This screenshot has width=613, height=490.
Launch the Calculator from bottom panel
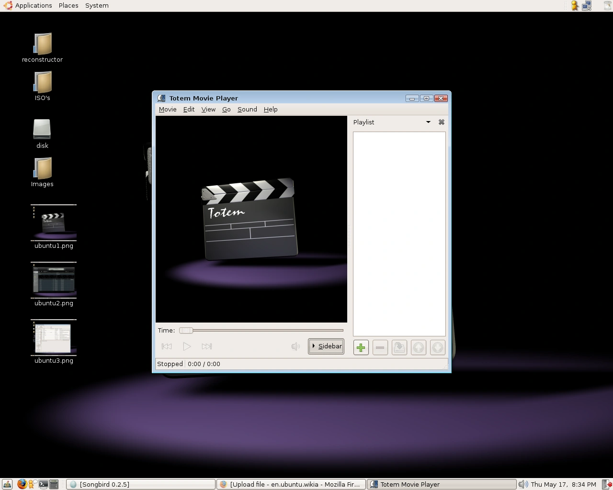coord(54,484)
